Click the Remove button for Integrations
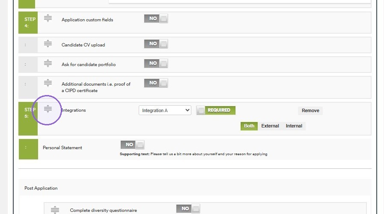384x214 pixels. click(x=310, y=110)
